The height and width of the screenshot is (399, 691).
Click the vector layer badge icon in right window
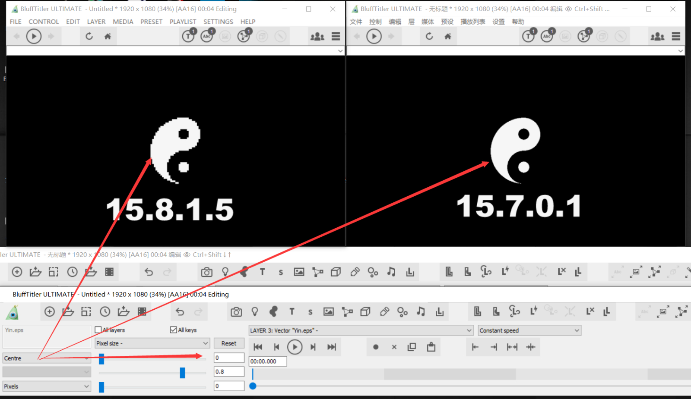[584, 36]
